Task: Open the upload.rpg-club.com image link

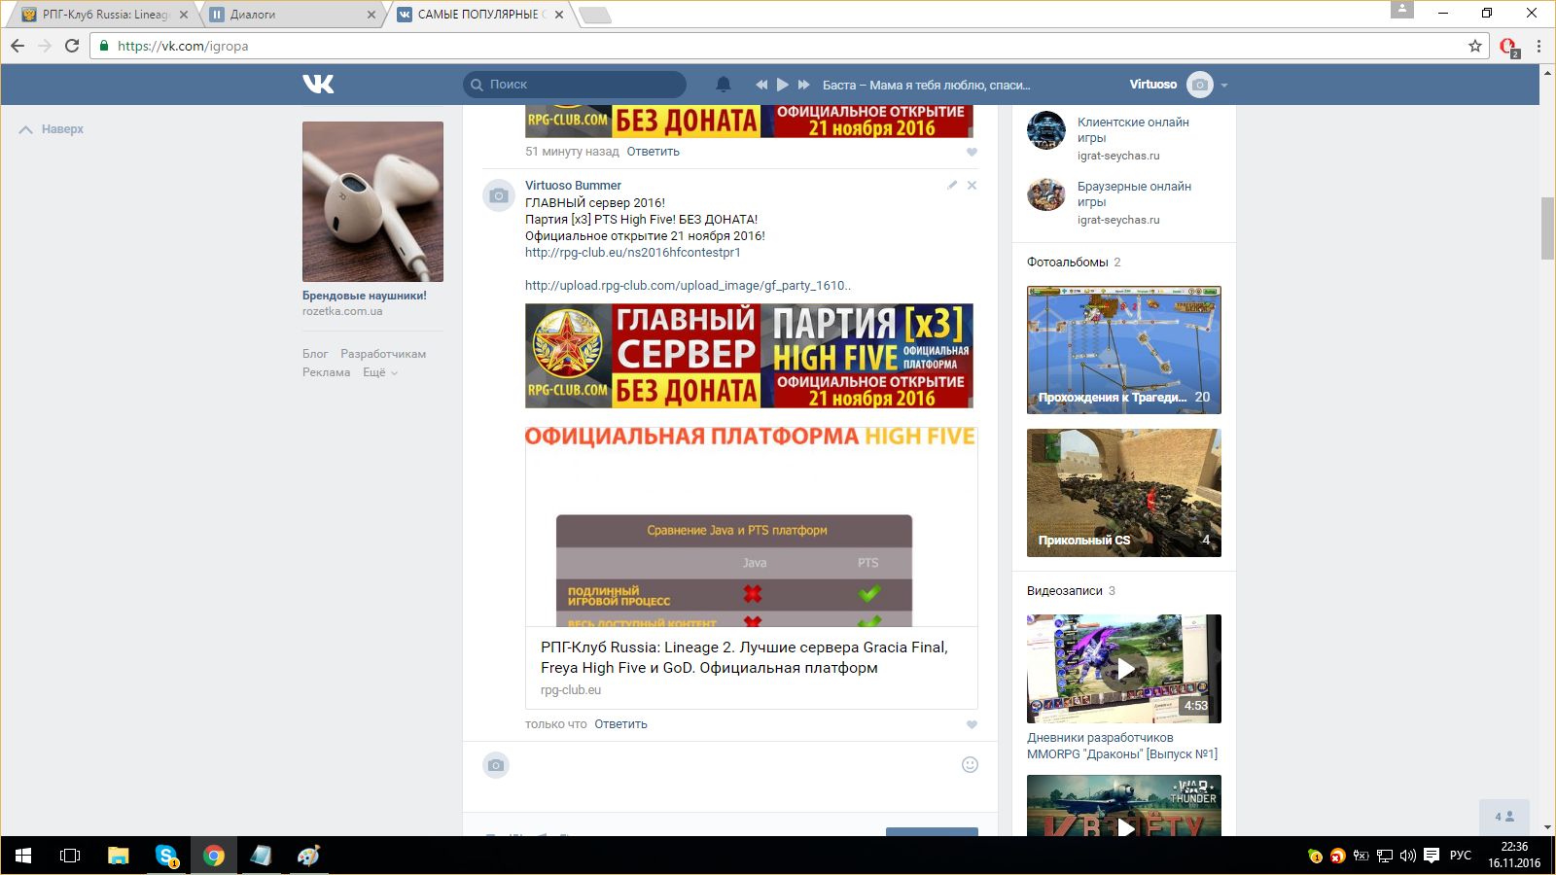Action: (688, 286)
